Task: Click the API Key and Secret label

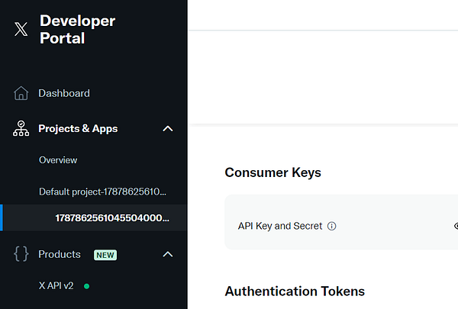Action: point(280,226)
